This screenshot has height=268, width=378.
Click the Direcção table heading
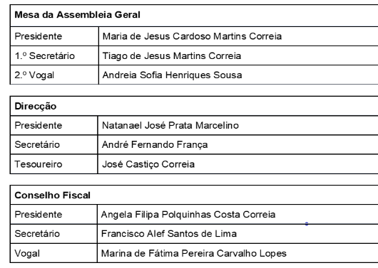click(36, 106)
